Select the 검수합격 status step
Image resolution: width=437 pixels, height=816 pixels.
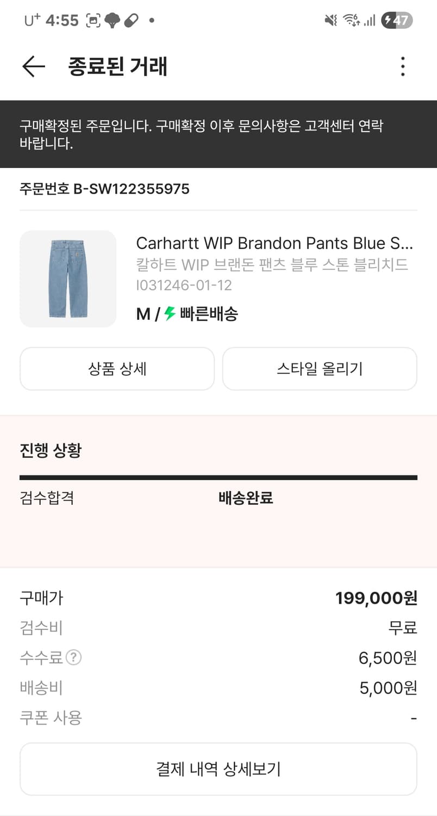pos(47,498)
